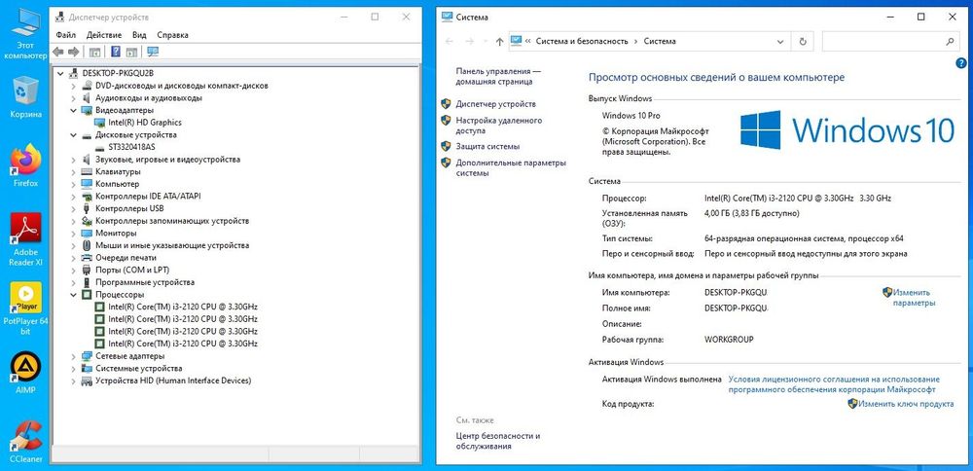This screenshot has height=471, width=973.
Task: Expand Аудиовходы и аудиовыходы node
Action: [x=73, y=98]
